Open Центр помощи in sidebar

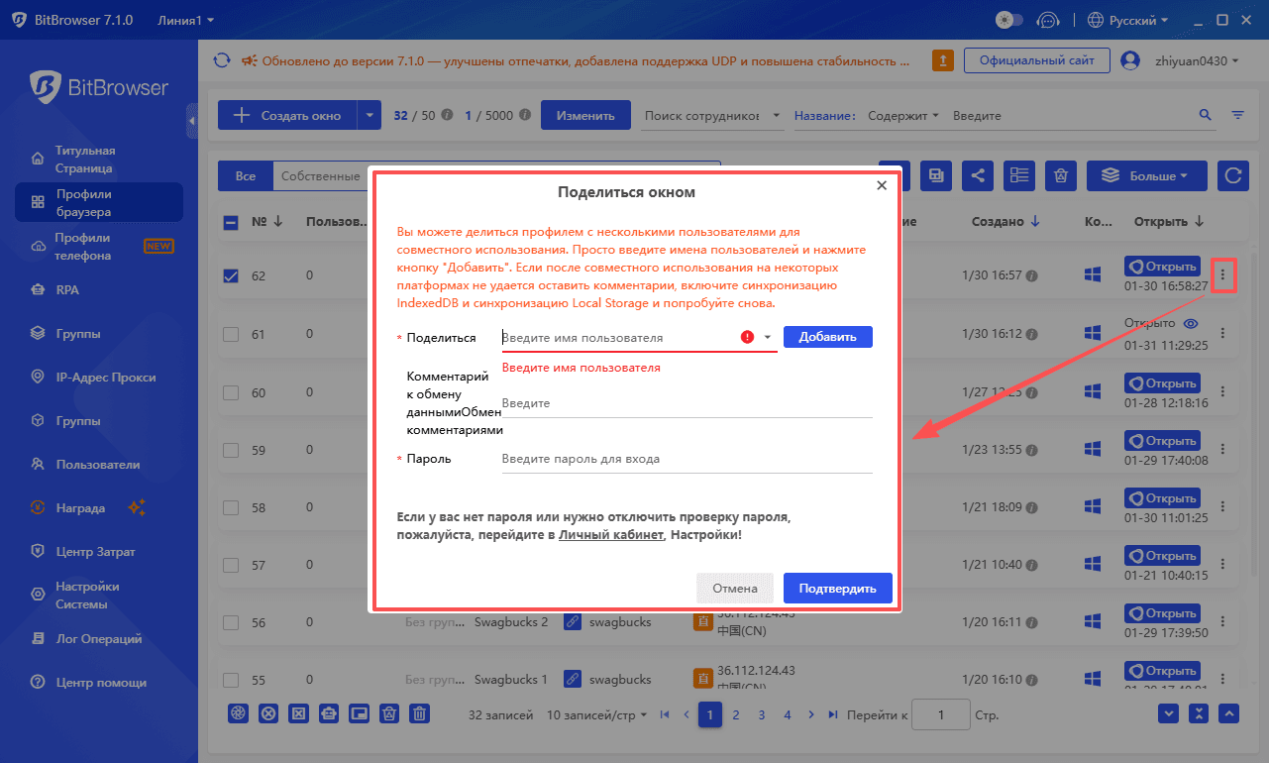(x=99, y=683)
